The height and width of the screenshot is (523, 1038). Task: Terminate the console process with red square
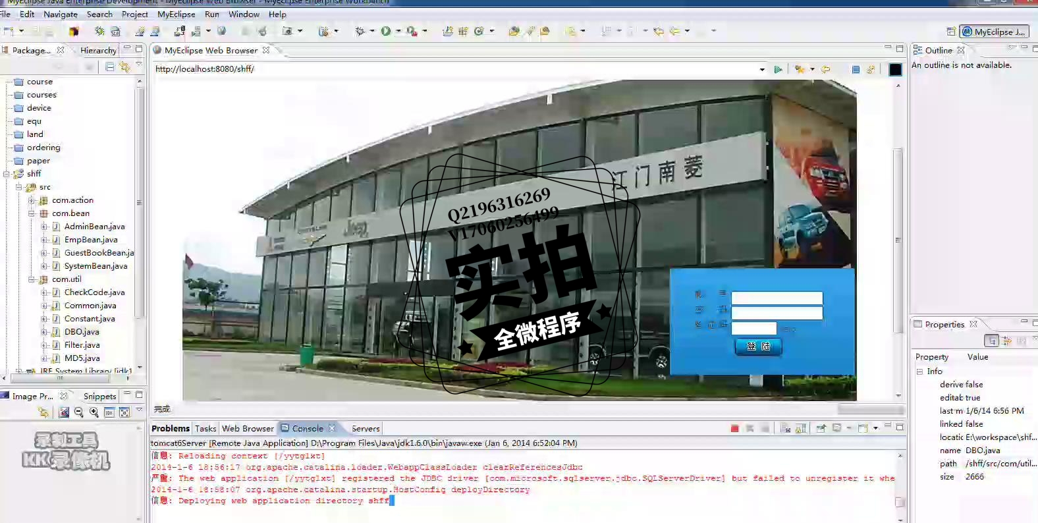(734, 428)
